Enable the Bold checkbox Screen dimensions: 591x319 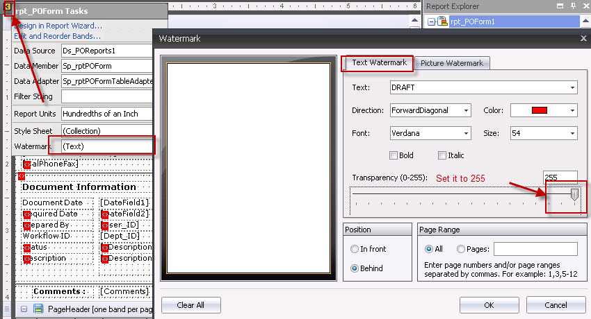pos(394,155)
